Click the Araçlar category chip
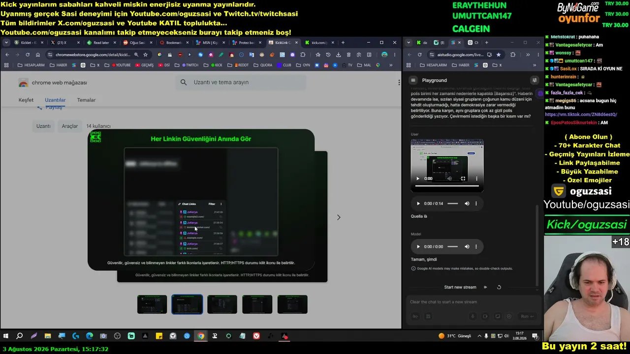 [x=70, y=126]
